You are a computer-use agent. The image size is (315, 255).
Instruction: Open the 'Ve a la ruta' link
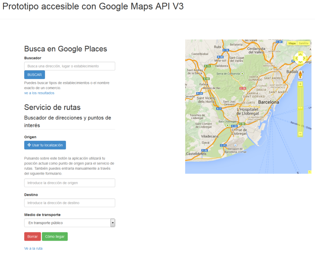[x=33, y=249]
